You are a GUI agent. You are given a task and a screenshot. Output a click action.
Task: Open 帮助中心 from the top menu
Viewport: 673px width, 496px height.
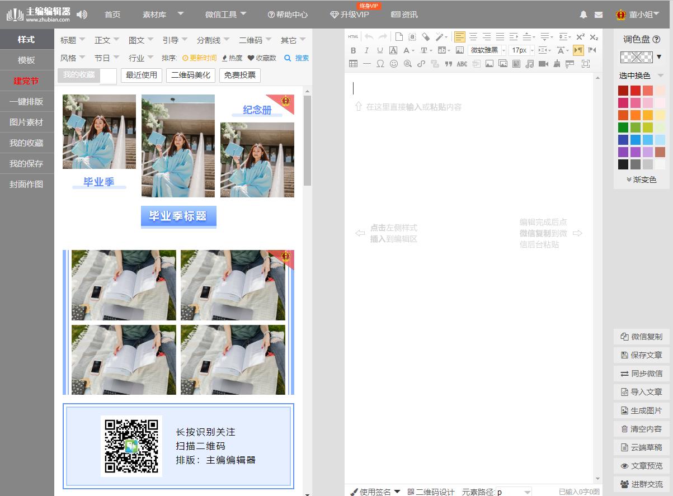[x=287, y=16]
